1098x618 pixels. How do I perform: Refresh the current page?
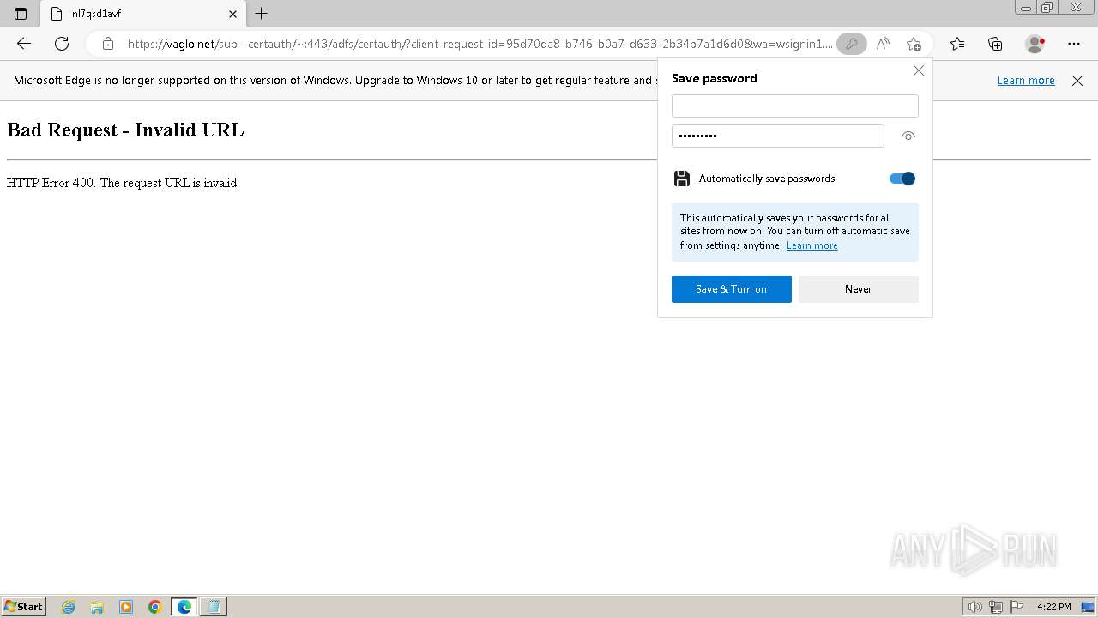pos(62,44)
